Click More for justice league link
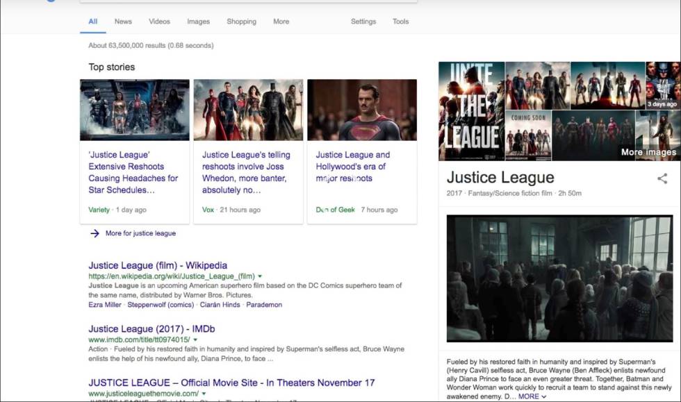 (140, 233)
